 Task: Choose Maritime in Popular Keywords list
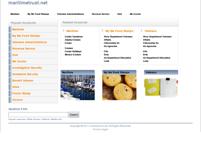point(18,29)
